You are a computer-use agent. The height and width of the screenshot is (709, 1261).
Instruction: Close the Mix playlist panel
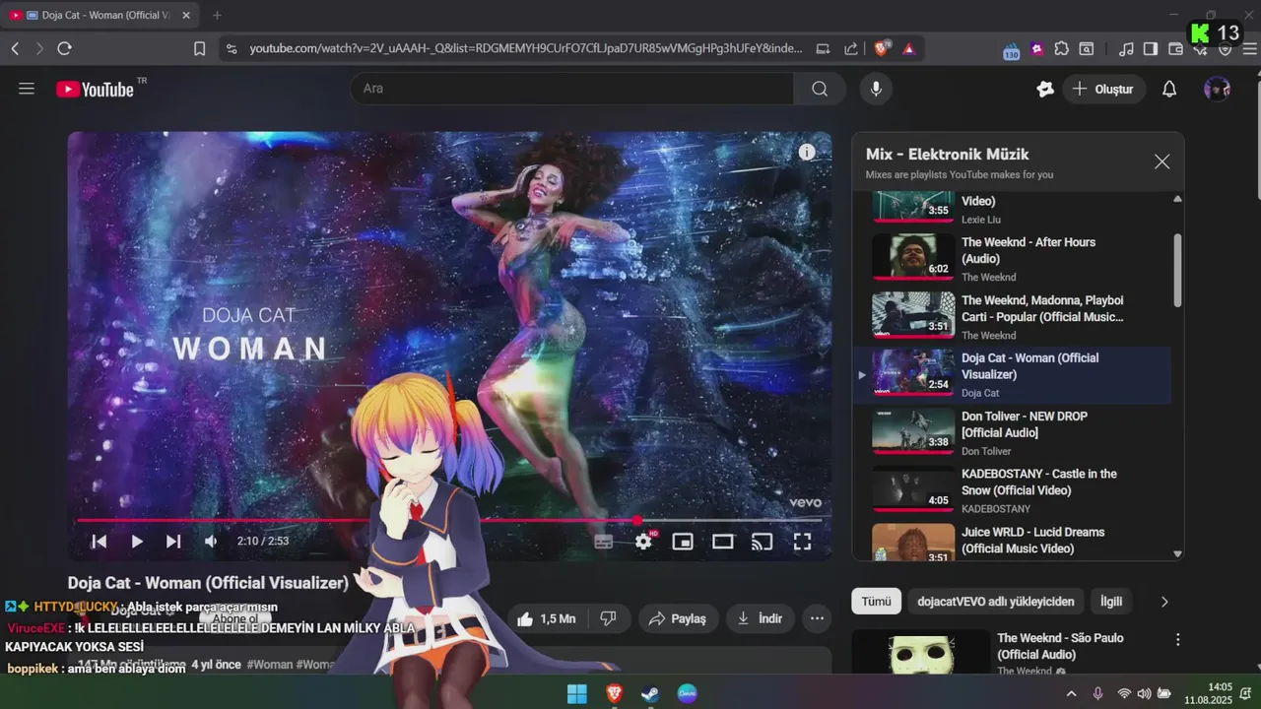click(x=1162, y=161)
